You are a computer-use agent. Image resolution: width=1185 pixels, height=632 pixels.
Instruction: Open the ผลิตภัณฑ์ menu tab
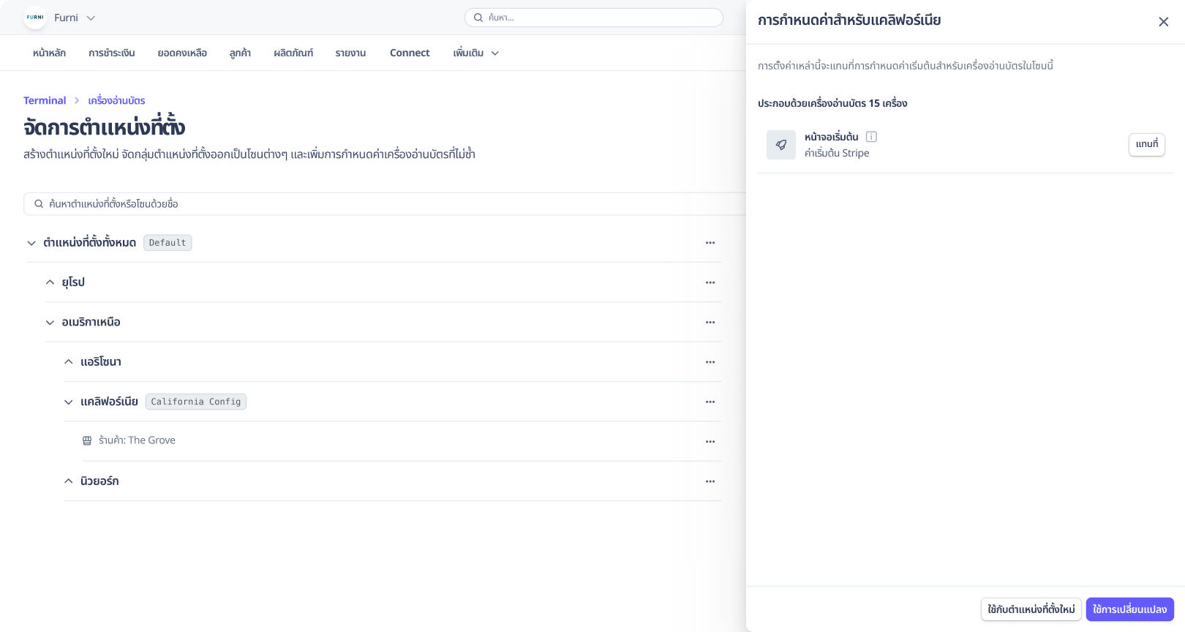293,53
